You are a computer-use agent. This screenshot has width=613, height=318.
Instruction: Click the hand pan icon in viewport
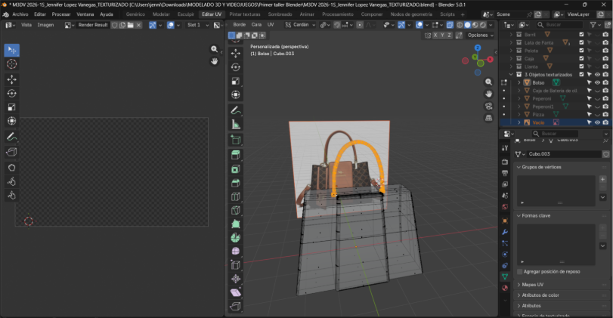[x=488, y=93]
